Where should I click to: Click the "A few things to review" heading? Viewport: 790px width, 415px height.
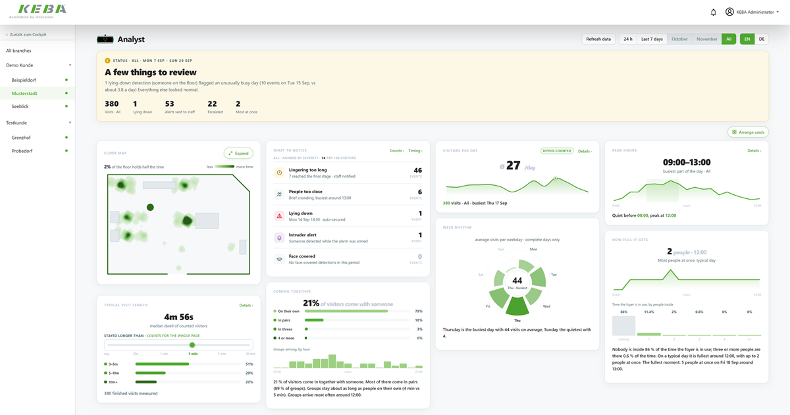[x=151, y=72]
